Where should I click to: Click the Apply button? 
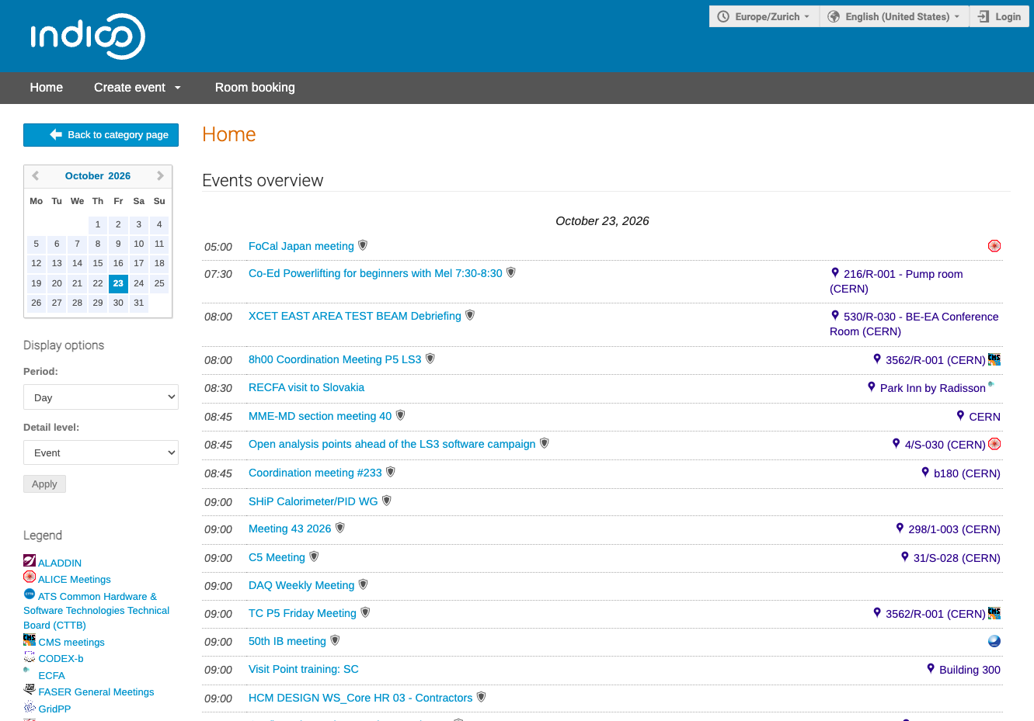pyautogui.click(x=44, y=484)
